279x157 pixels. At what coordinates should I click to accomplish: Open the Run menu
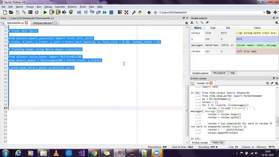pyautogui.click(x=39, y=7)
